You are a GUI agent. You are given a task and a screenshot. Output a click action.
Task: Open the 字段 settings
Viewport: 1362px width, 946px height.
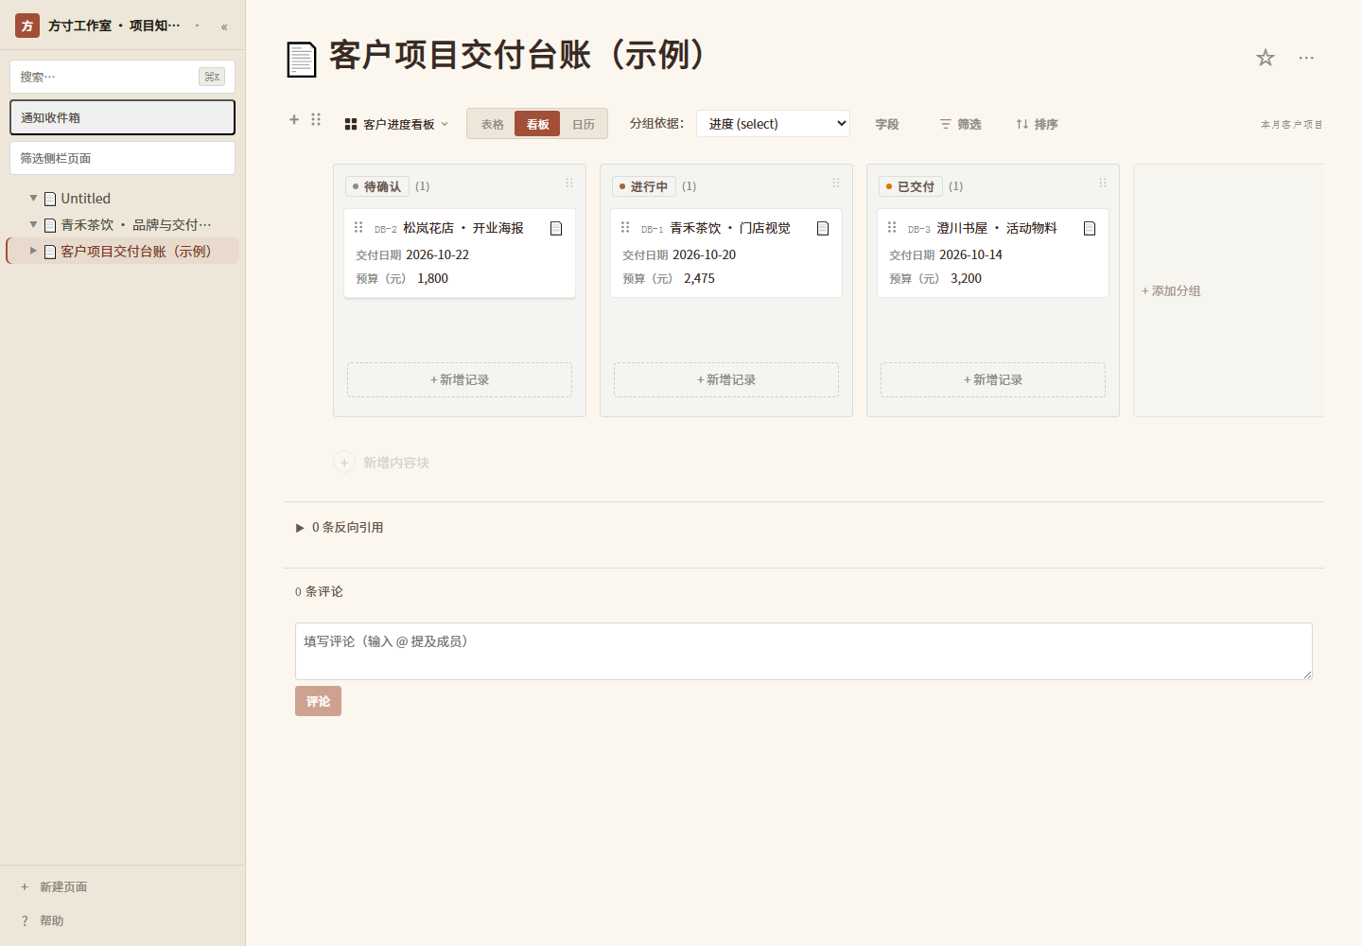tap(887, 124)
